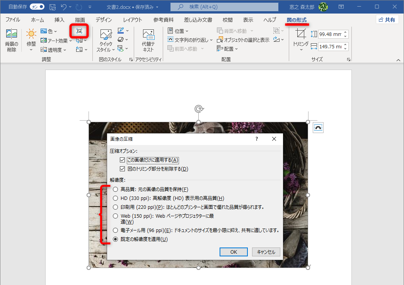Select HD (330 ppi) radio button
Image resolution: width=404 pixels, height=285 pixels.
coord(116,198)
